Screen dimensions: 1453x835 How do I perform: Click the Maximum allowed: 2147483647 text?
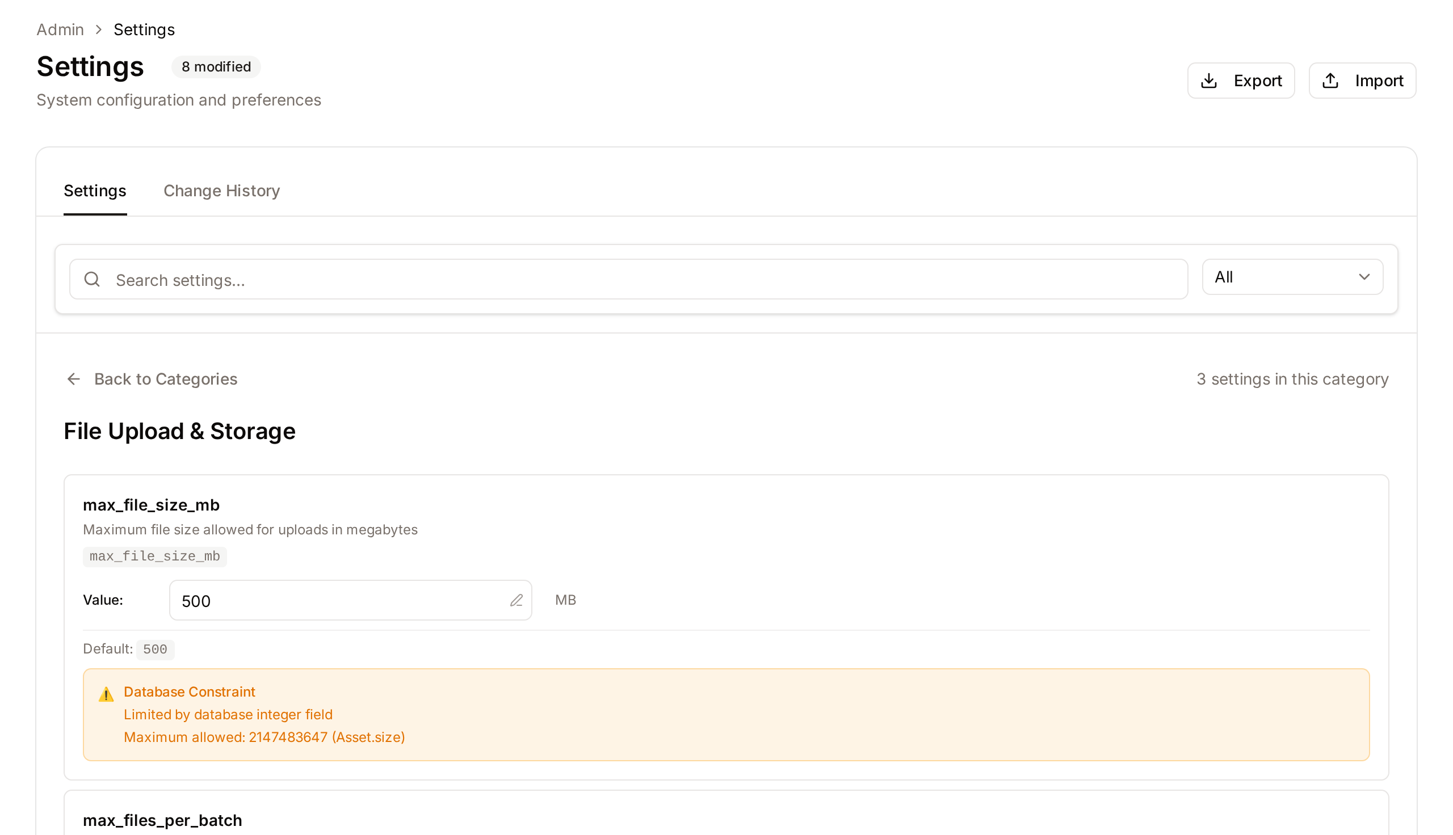click(264, 737)
